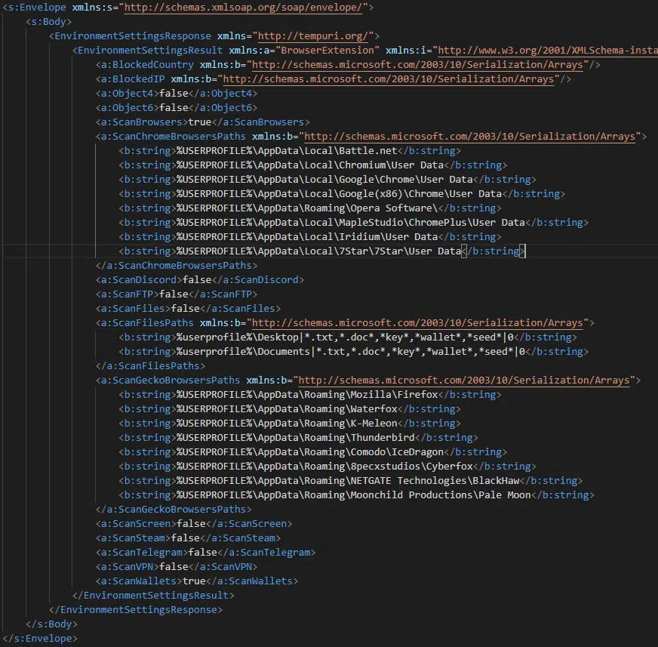Screen dimensions: 658x647
Task: Click the %userprofile%\Desktop scan pattern string
Action: tap(345, 337)
